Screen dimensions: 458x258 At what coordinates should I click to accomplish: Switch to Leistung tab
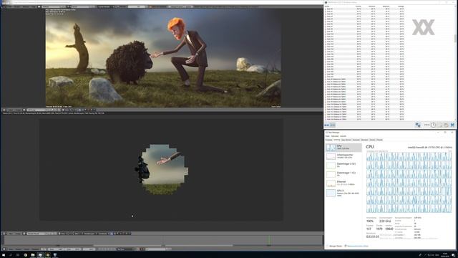337,140
